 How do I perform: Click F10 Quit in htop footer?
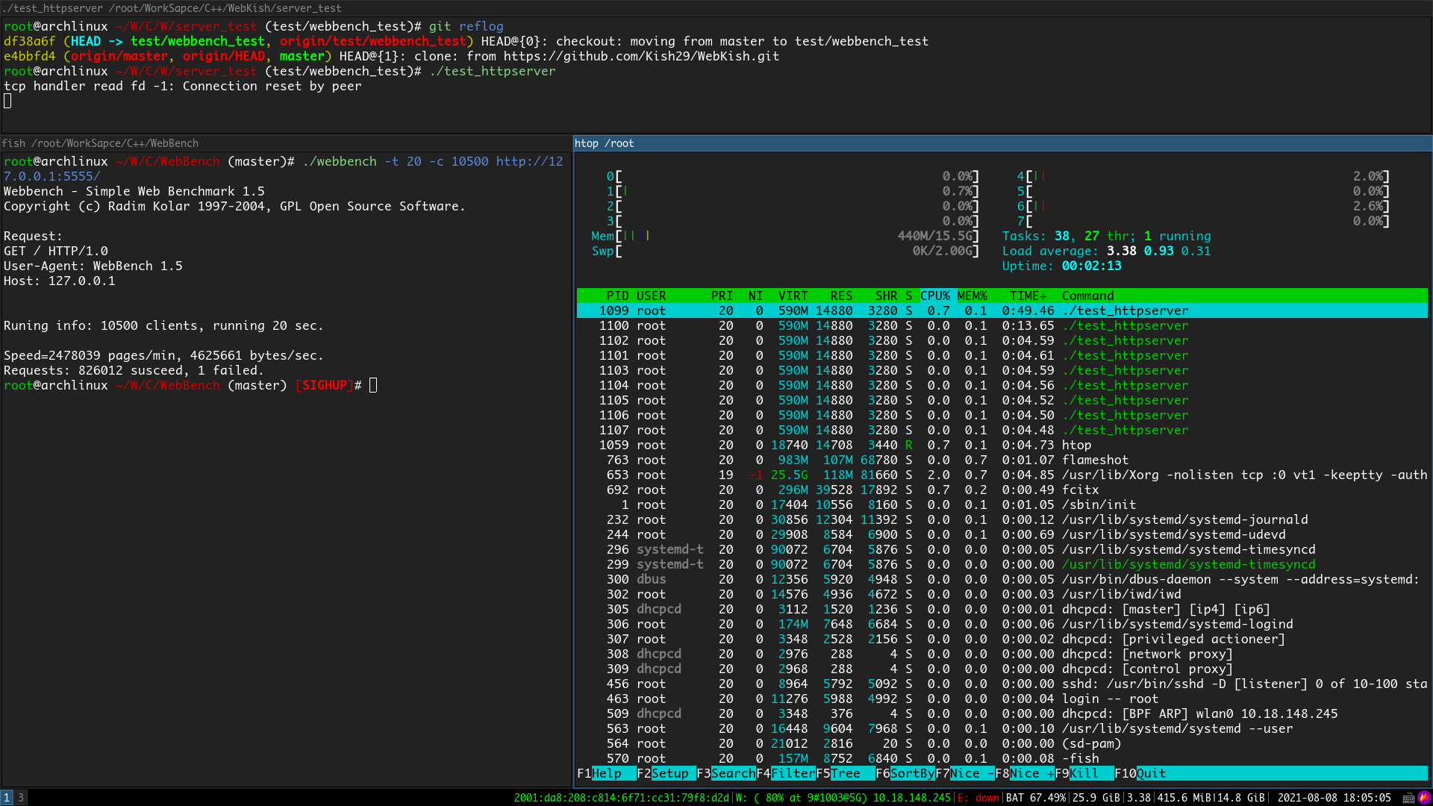[1140, 773]
